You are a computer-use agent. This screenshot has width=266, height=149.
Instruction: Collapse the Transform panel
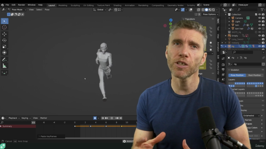tap(184, 19)
